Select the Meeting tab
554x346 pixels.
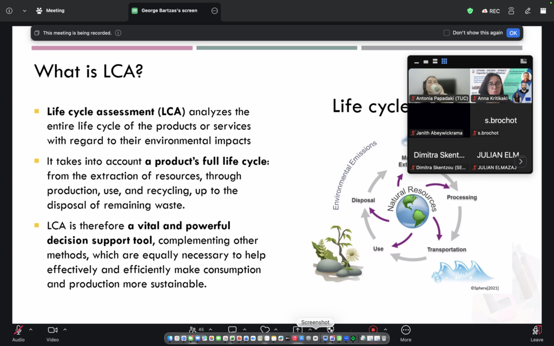coord(50,11)
